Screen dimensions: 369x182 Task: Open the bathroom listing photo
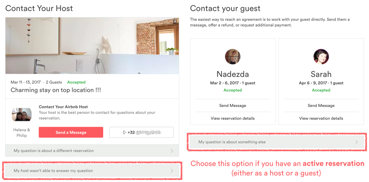coord(92,46)
